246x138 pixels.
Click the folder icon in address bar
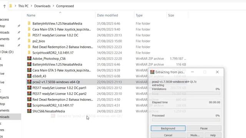tap(11, 6)
